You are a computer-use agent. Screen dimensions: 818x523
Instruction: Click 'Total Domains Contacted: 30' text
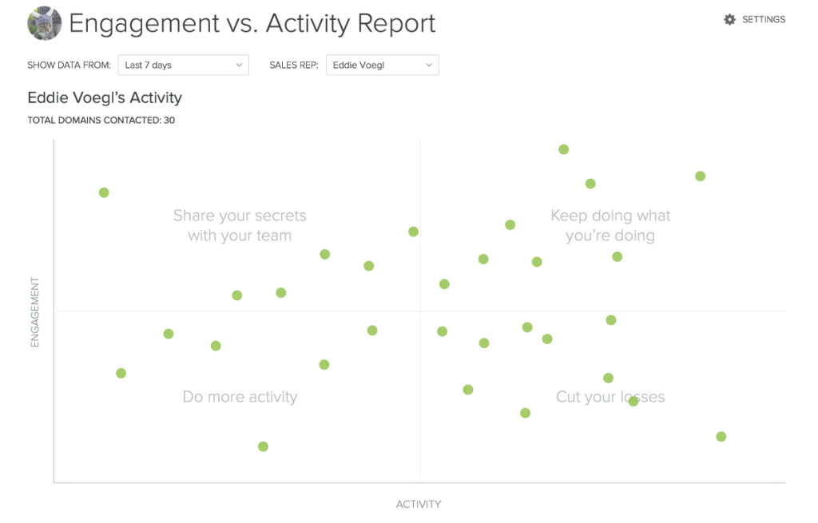(x=101, y=121)
